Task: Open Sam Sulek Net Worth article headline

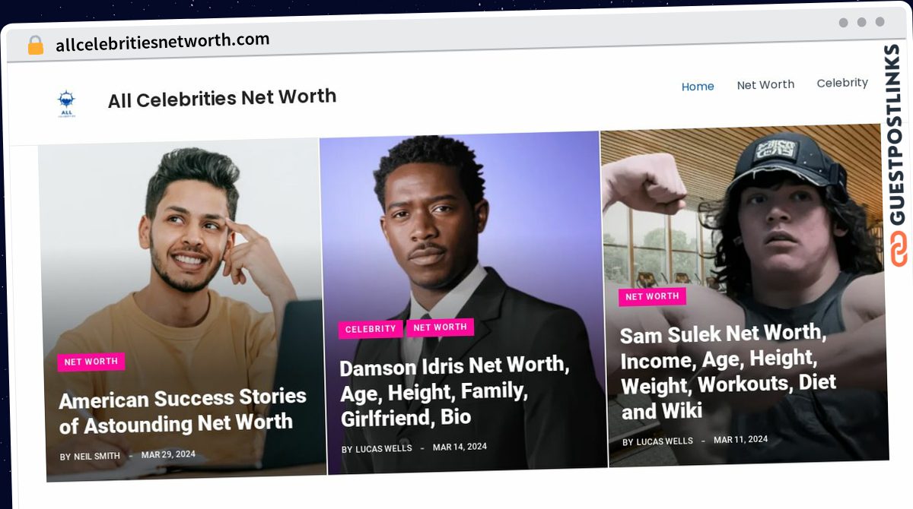Action: click(x=728, y=371)
